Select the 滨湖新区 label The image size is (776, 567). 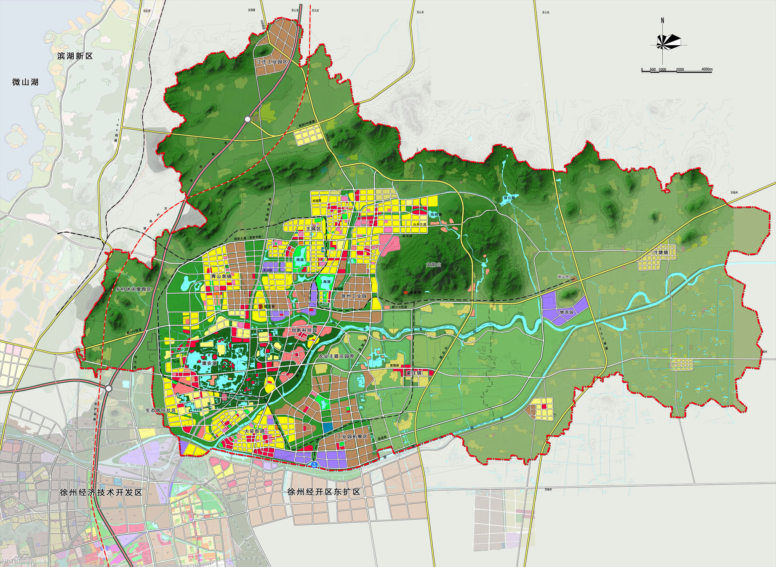(75, 56)
